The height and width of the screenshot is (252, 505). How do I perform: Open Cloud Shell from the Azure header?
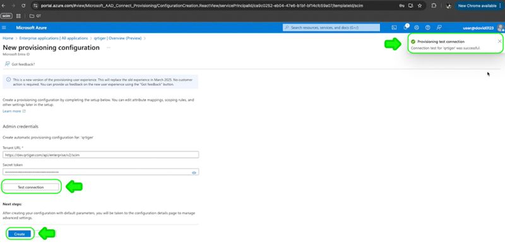[394, 28]
